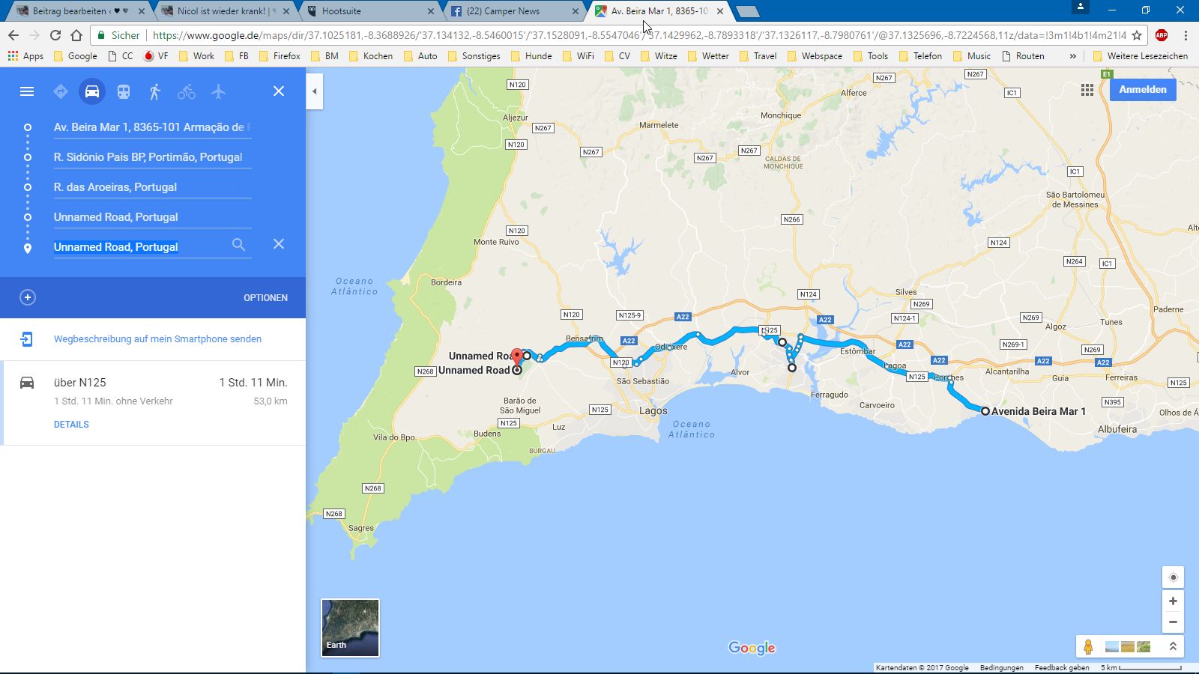Image resolution: width=1199 pixels, height=674 pixels.
Task: Open Chrome three-dot menu
Action: click(x=1186, y=35)
